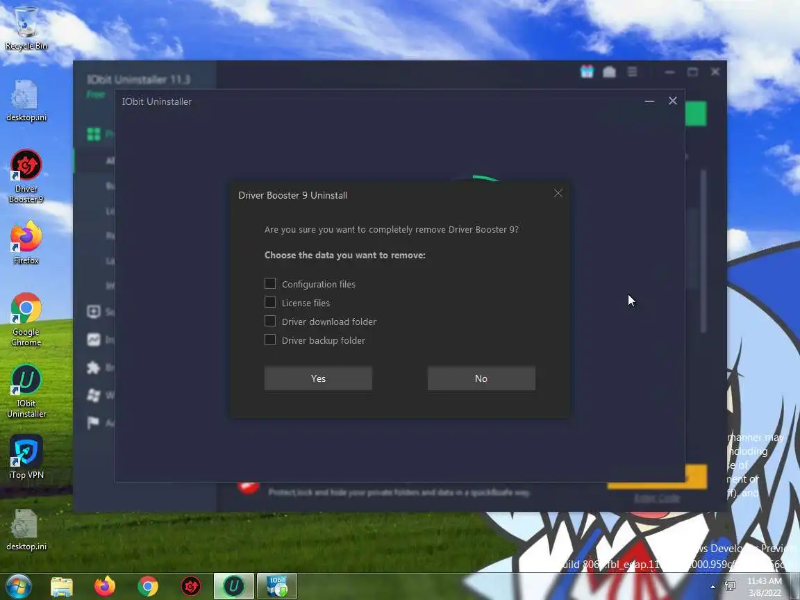Select the Software Updater sidebar icon
The width and height of the screenshot is (800, 600).
pos(94,312)
